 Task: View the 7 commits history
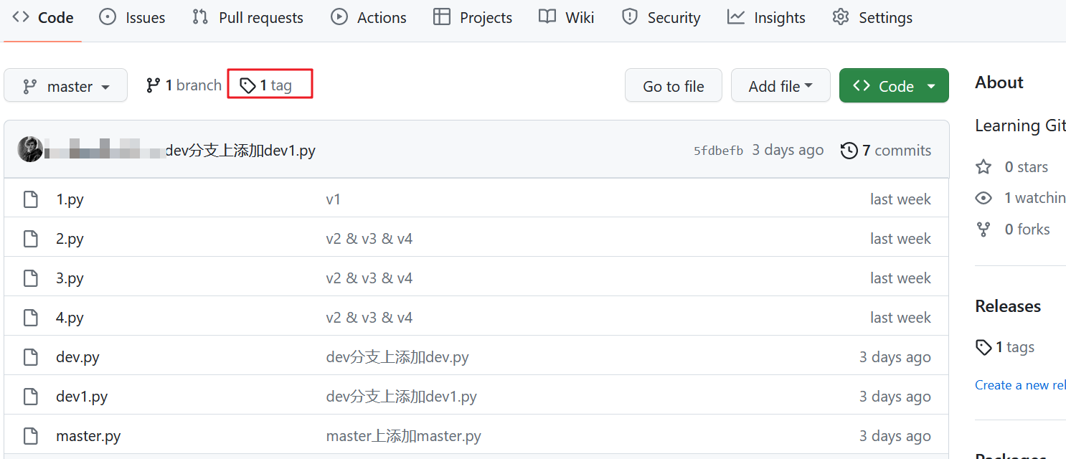[886, 151]
